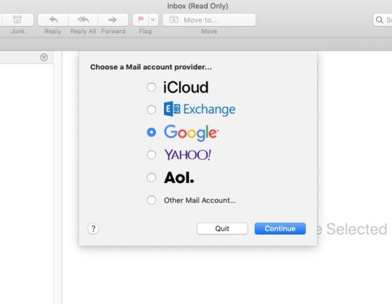Click the Other Mail Account… label

(200, 200)
